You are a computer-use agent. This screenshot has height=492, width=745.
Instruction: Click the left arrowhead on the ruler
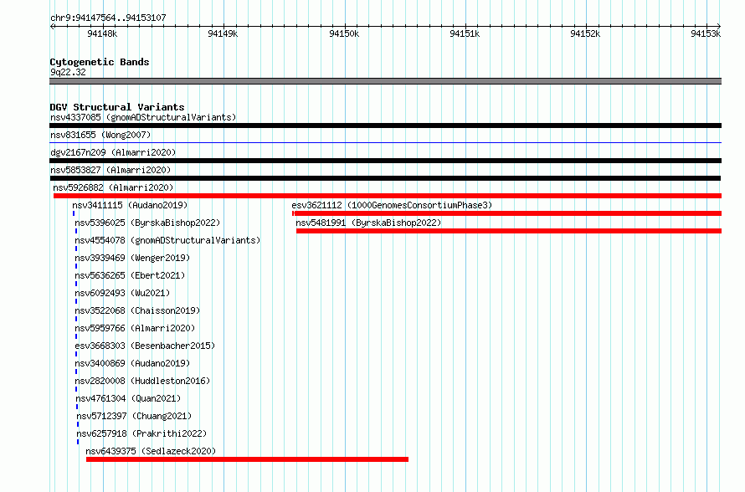point(52,26)
